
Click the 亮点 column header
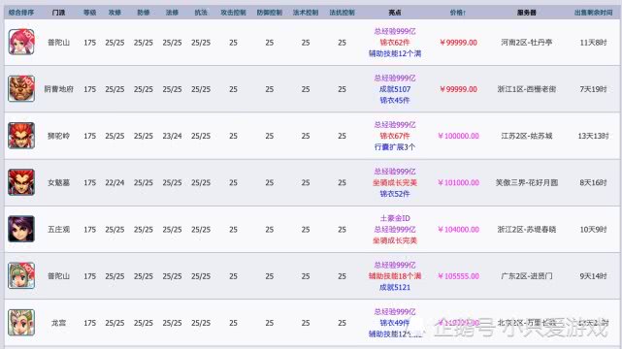395,13
